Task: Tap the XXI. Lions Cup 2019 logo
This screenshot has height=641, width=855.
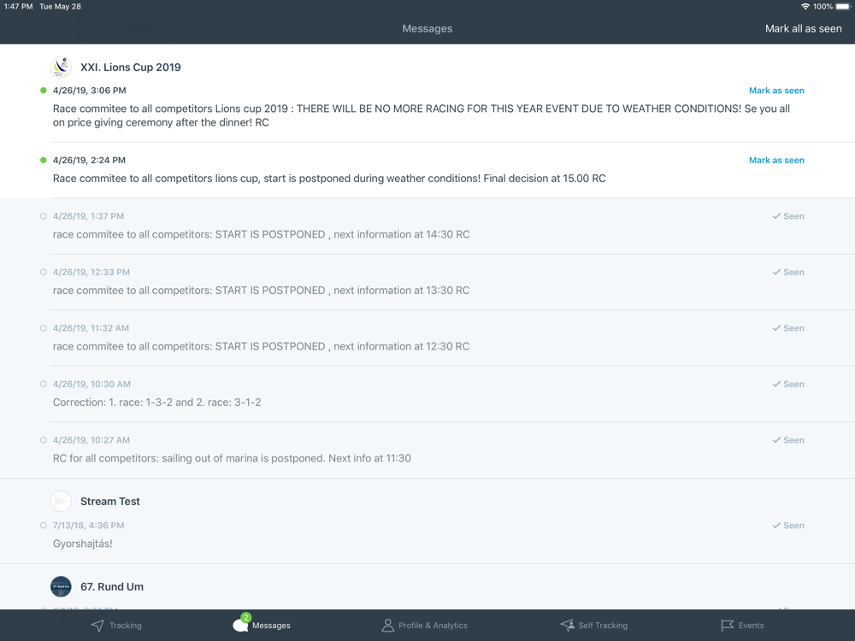Action: [61, 67]
